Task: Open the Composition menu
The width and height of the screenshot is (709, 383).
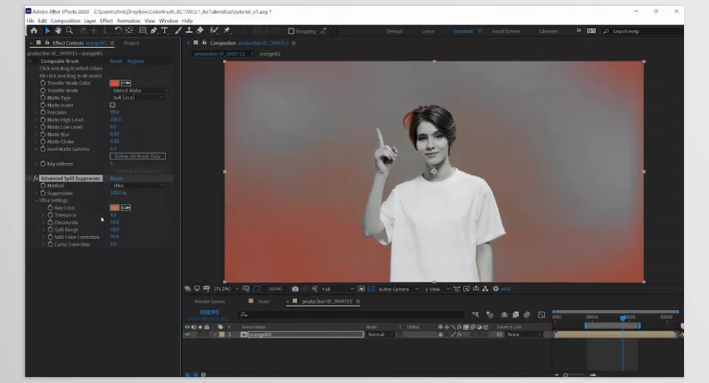Action: point(65,21)
